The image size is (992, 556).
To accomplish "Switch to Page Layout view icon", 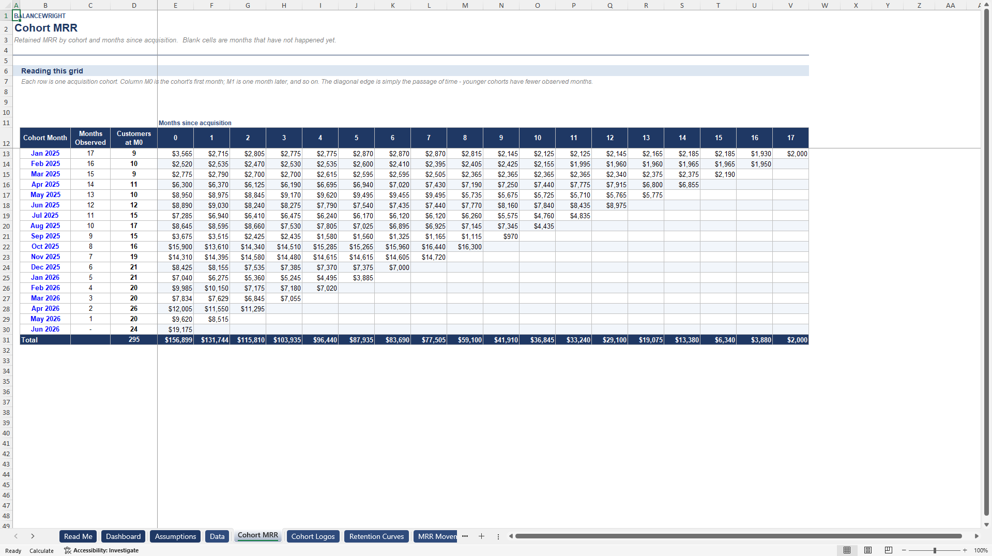I will [x=868, y=550].
